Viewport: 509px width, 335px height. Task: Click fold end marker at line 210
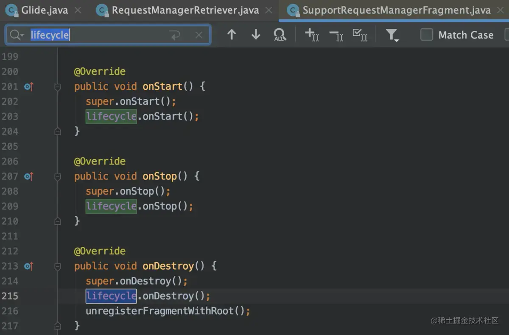58,221
